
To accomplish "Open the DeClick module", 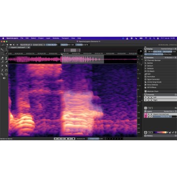I will (150, 63).
